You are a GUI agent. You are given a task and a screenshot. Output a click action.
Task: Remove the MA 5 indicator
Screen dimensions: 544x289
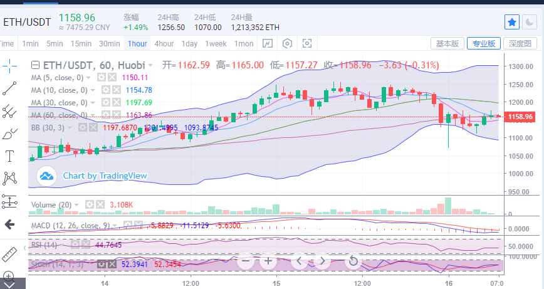click(112, 77)
